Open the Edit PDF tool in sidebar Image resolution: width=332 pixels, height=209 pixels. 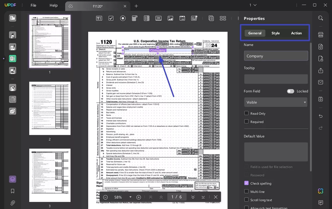pos(13,47)
